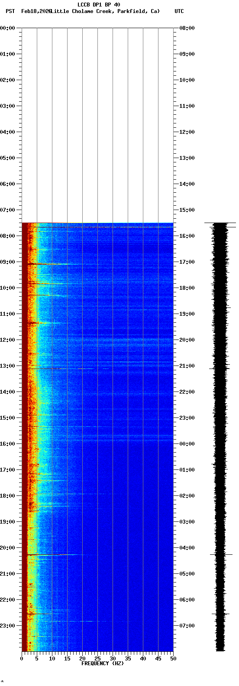The width and height of the screenshot is (239, 686).
Task: Click the PST '20:00' time label
Action: [7, 548]
